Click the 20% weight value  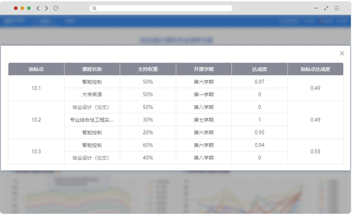(148, 132)
